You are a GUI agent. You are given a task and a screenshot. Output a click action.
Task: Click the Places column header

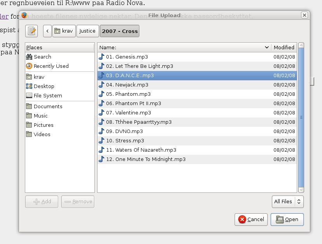pos(60,47)
